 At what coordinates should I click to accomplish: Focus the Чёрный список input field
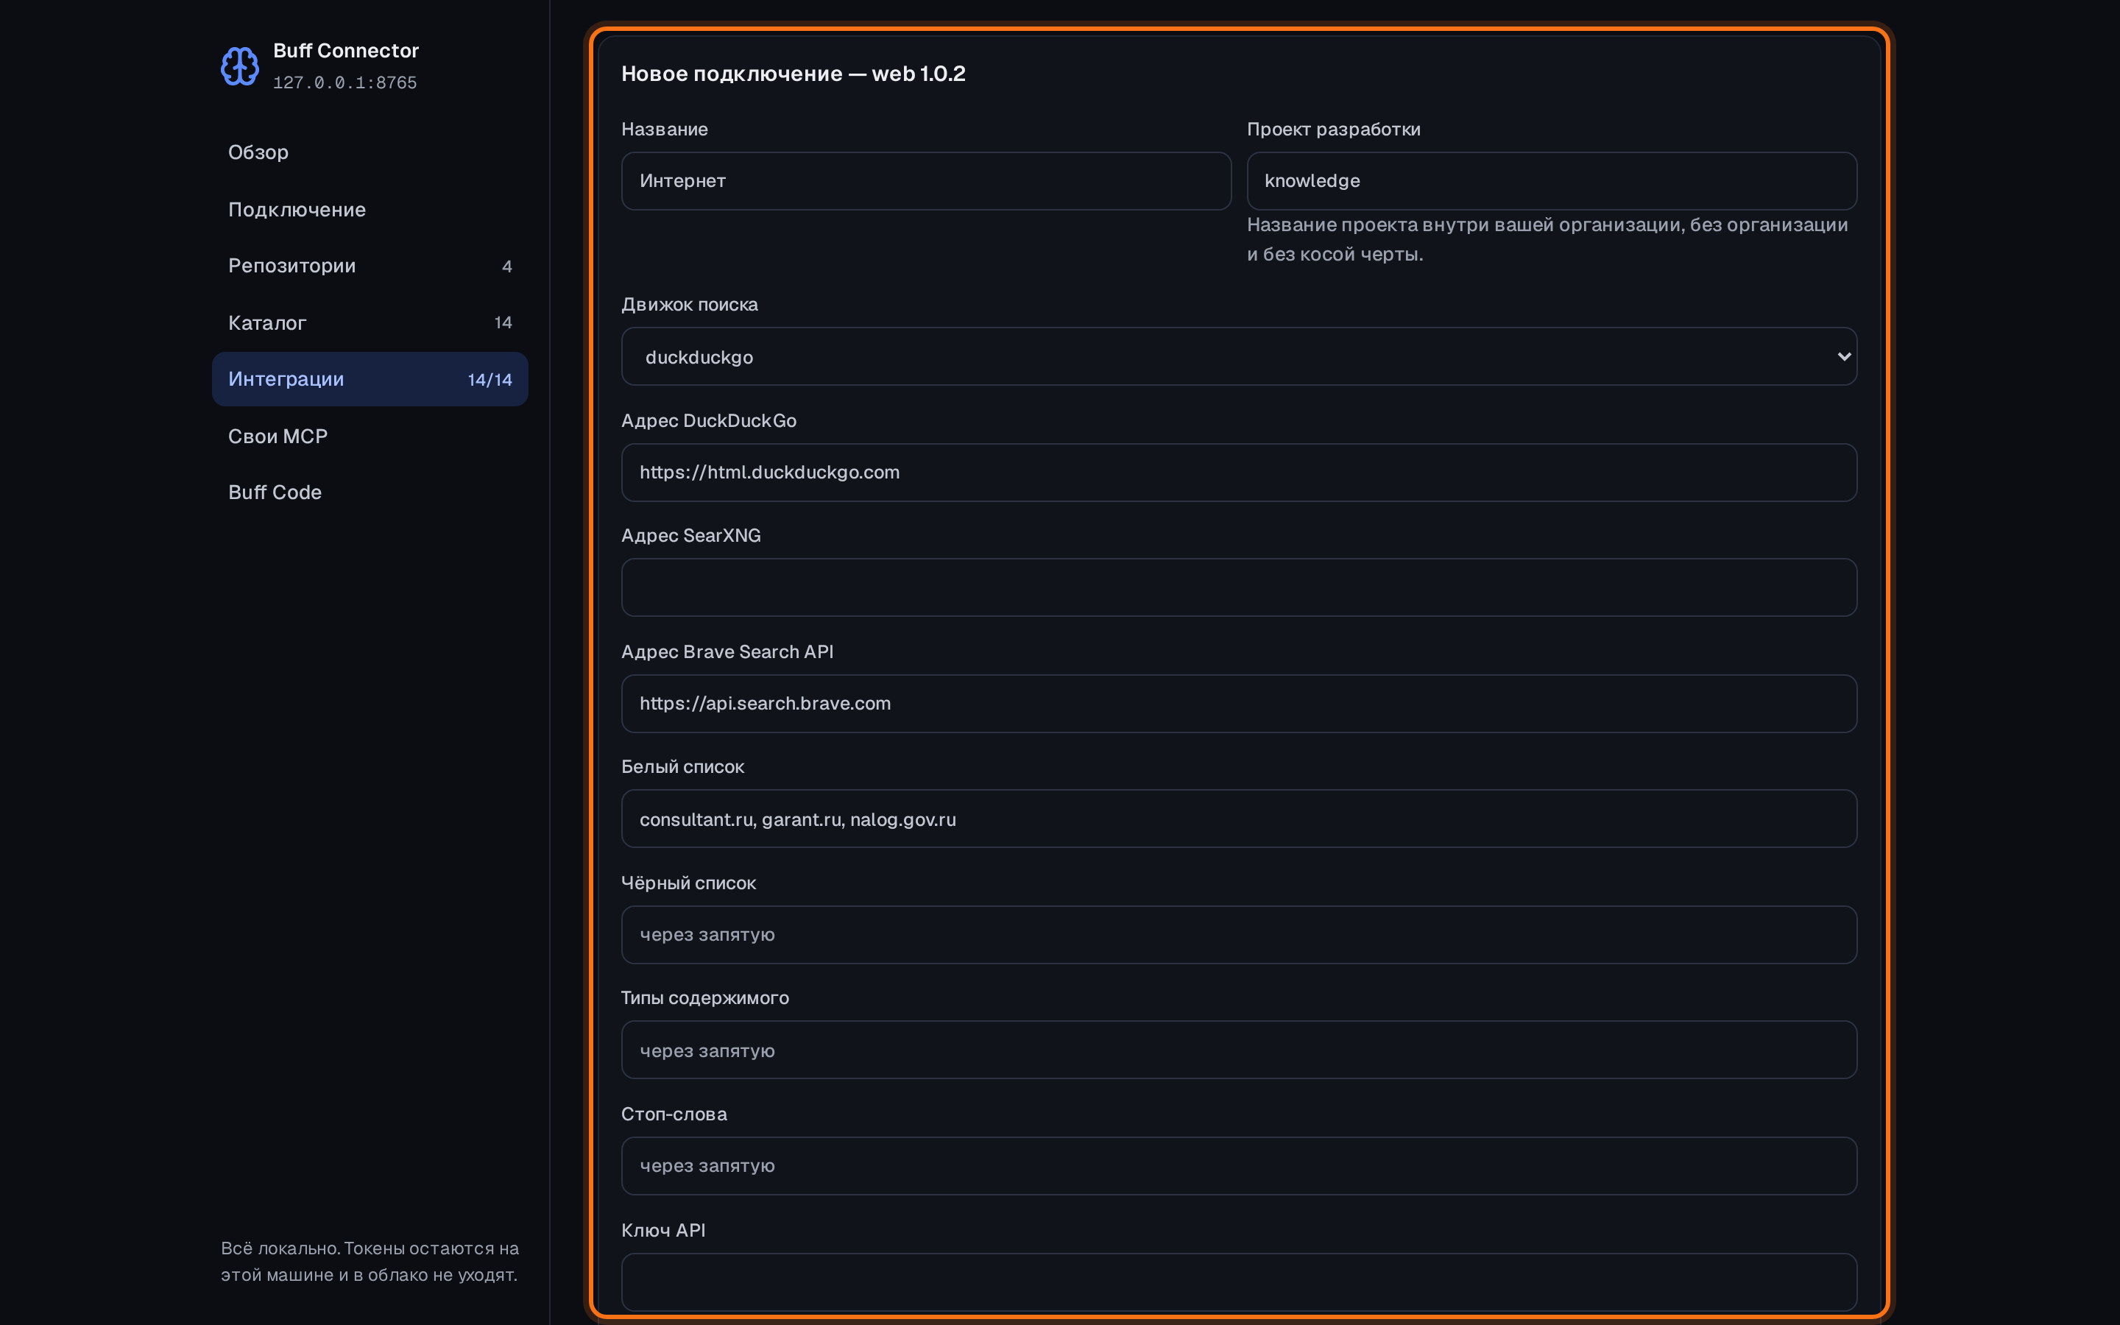click(1239, 935)
